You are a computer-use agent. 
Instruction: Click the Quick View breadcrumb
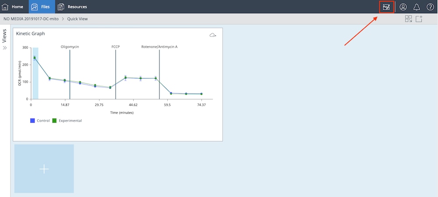tap(78, 19)
